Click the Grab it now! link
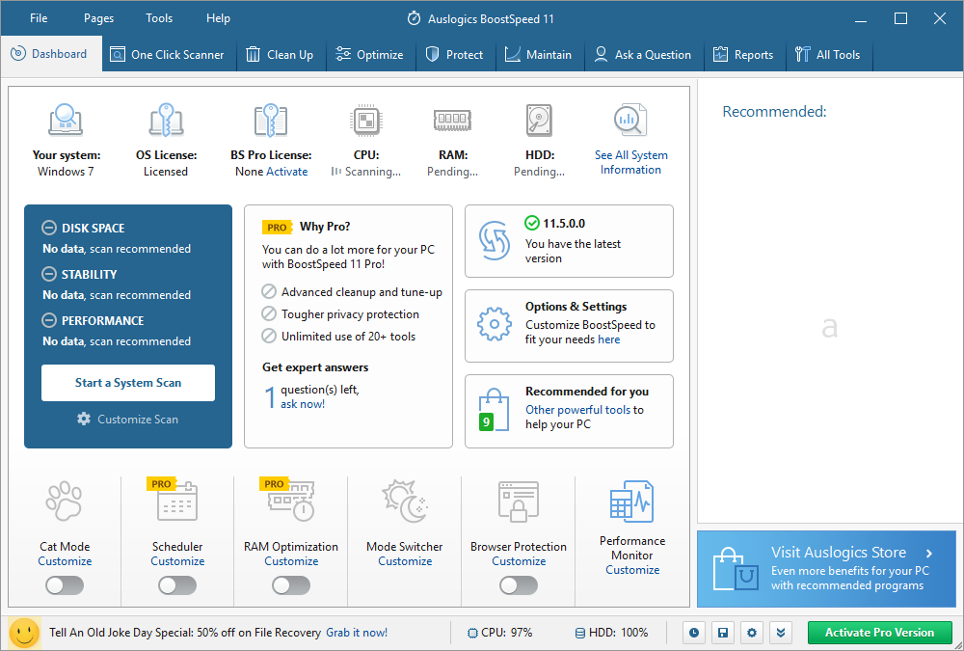 tap(357, 633)
